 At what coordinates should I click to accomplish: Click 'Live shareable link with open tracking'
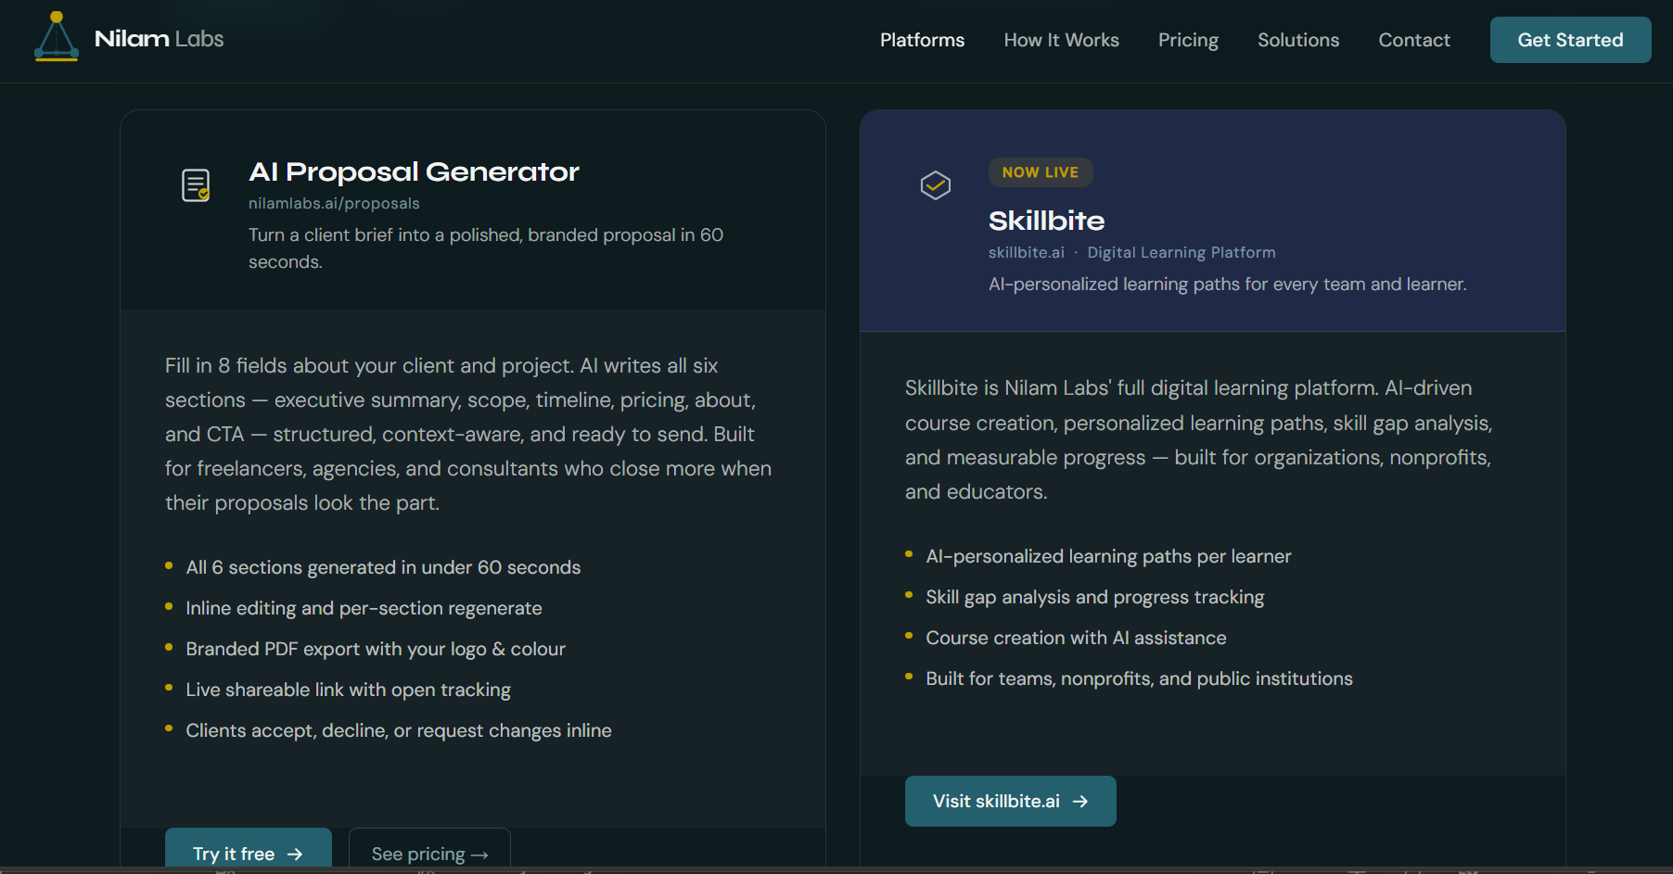348,690
